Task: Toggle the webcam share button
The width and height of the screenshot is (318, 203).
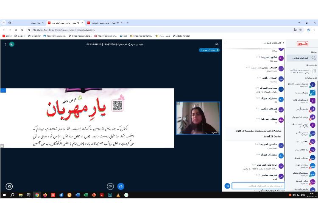Action: [110, 186]
